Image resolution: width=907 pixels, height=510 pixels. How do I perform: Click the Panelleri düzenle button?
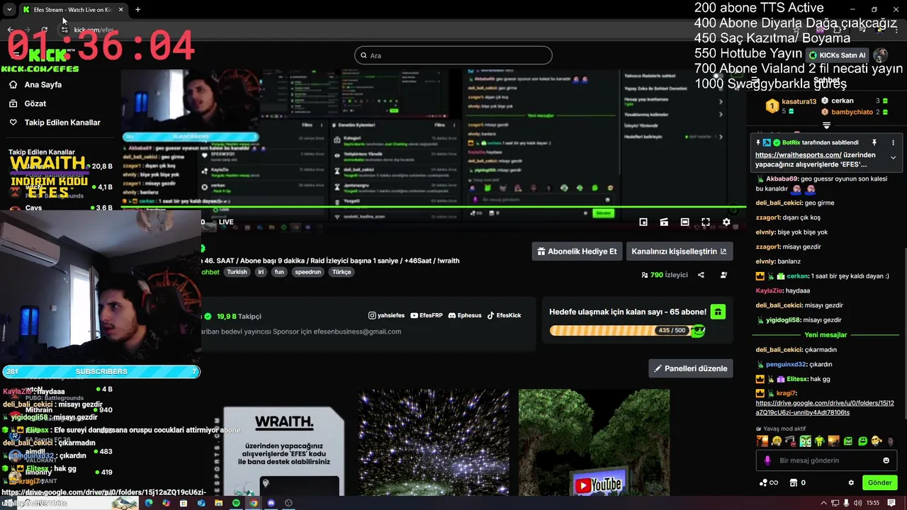691,368
